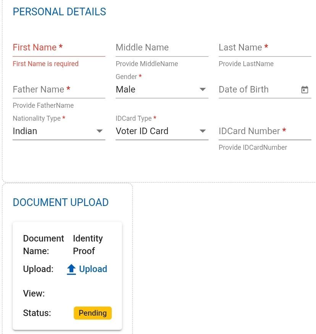Click inside the First Name field

[57, 47]
